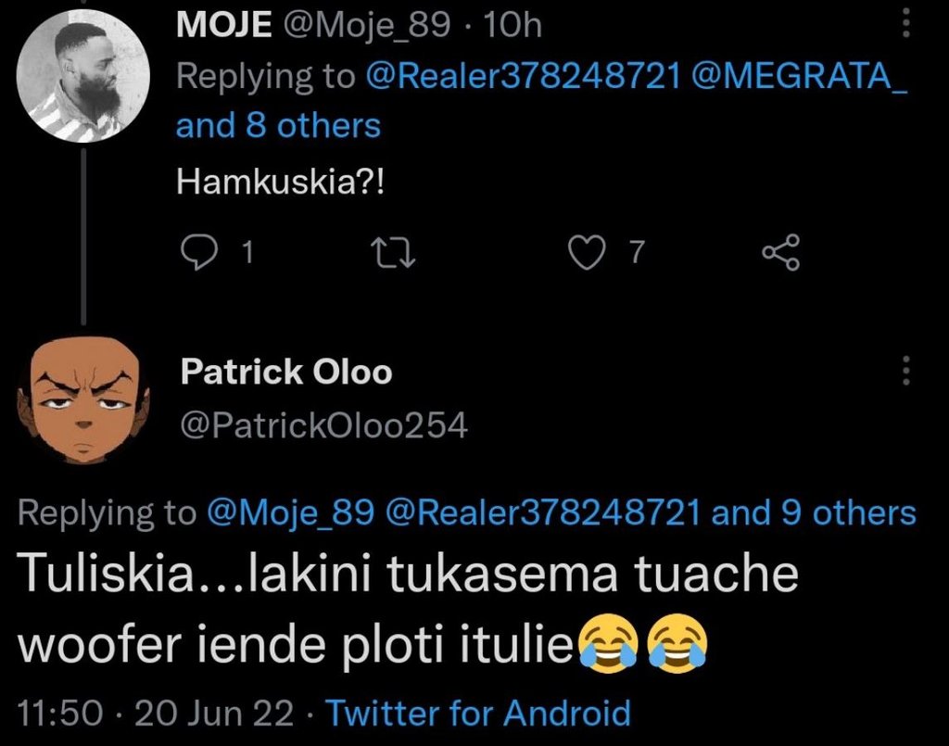This screenshot has height=746, width=949.
Task: Expand the 'and 9 others' mention list
Action: (816, 512)
